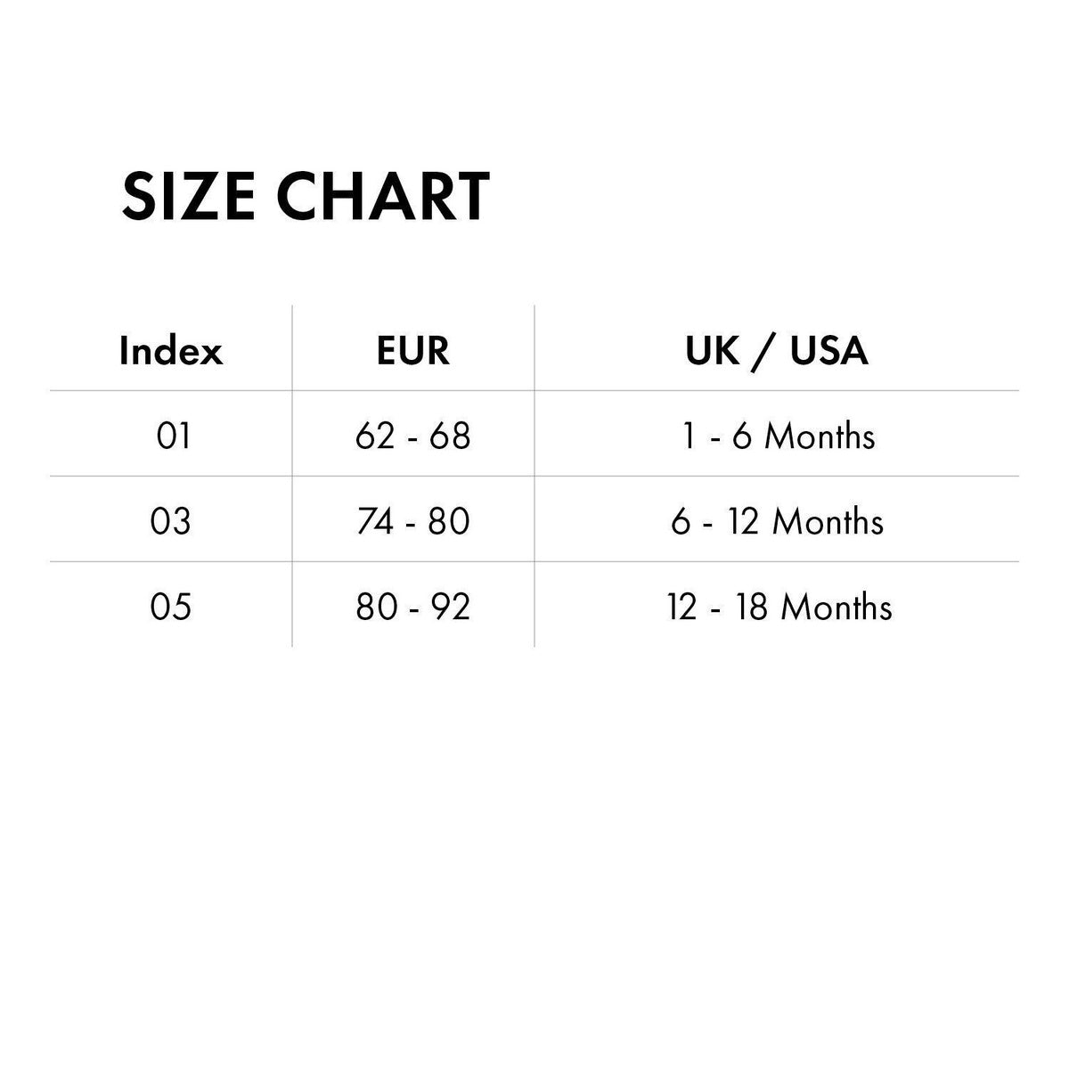Click "Months" in the index 05 row
Viewport: 1069px width, 1069px height.
click(836, 608)
